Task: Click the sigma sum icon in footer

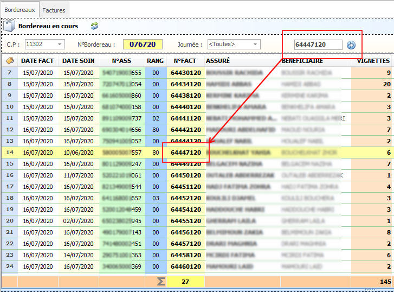Action: [160, 281]
